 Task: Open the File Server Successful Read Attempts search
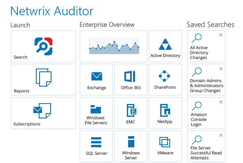click(x=206, y=146)
